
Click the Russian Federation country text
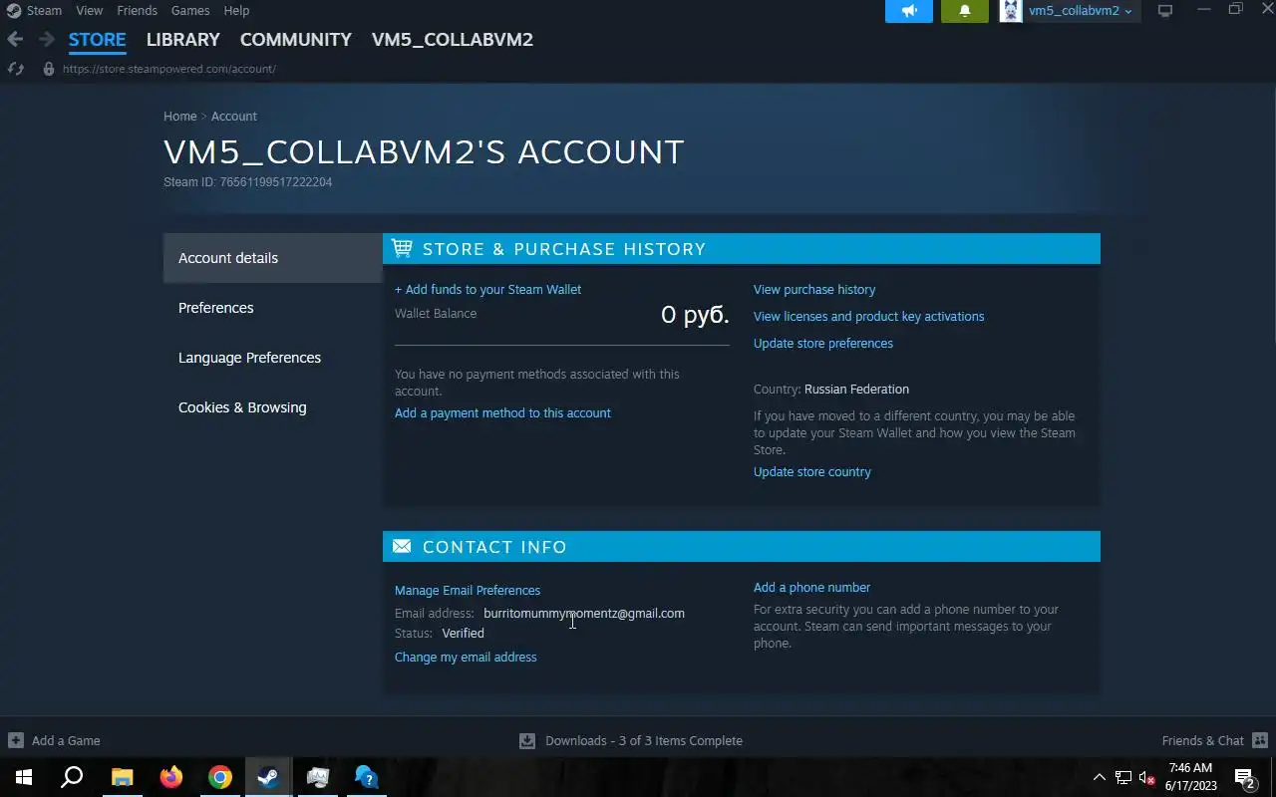pyautogui.click(x=856, y=390)
